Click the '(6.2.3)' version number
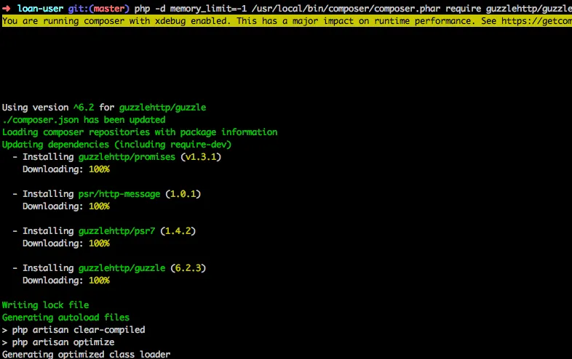Image resolution: width=572 pixels, height=359 pixels. (x=188, y=268)
